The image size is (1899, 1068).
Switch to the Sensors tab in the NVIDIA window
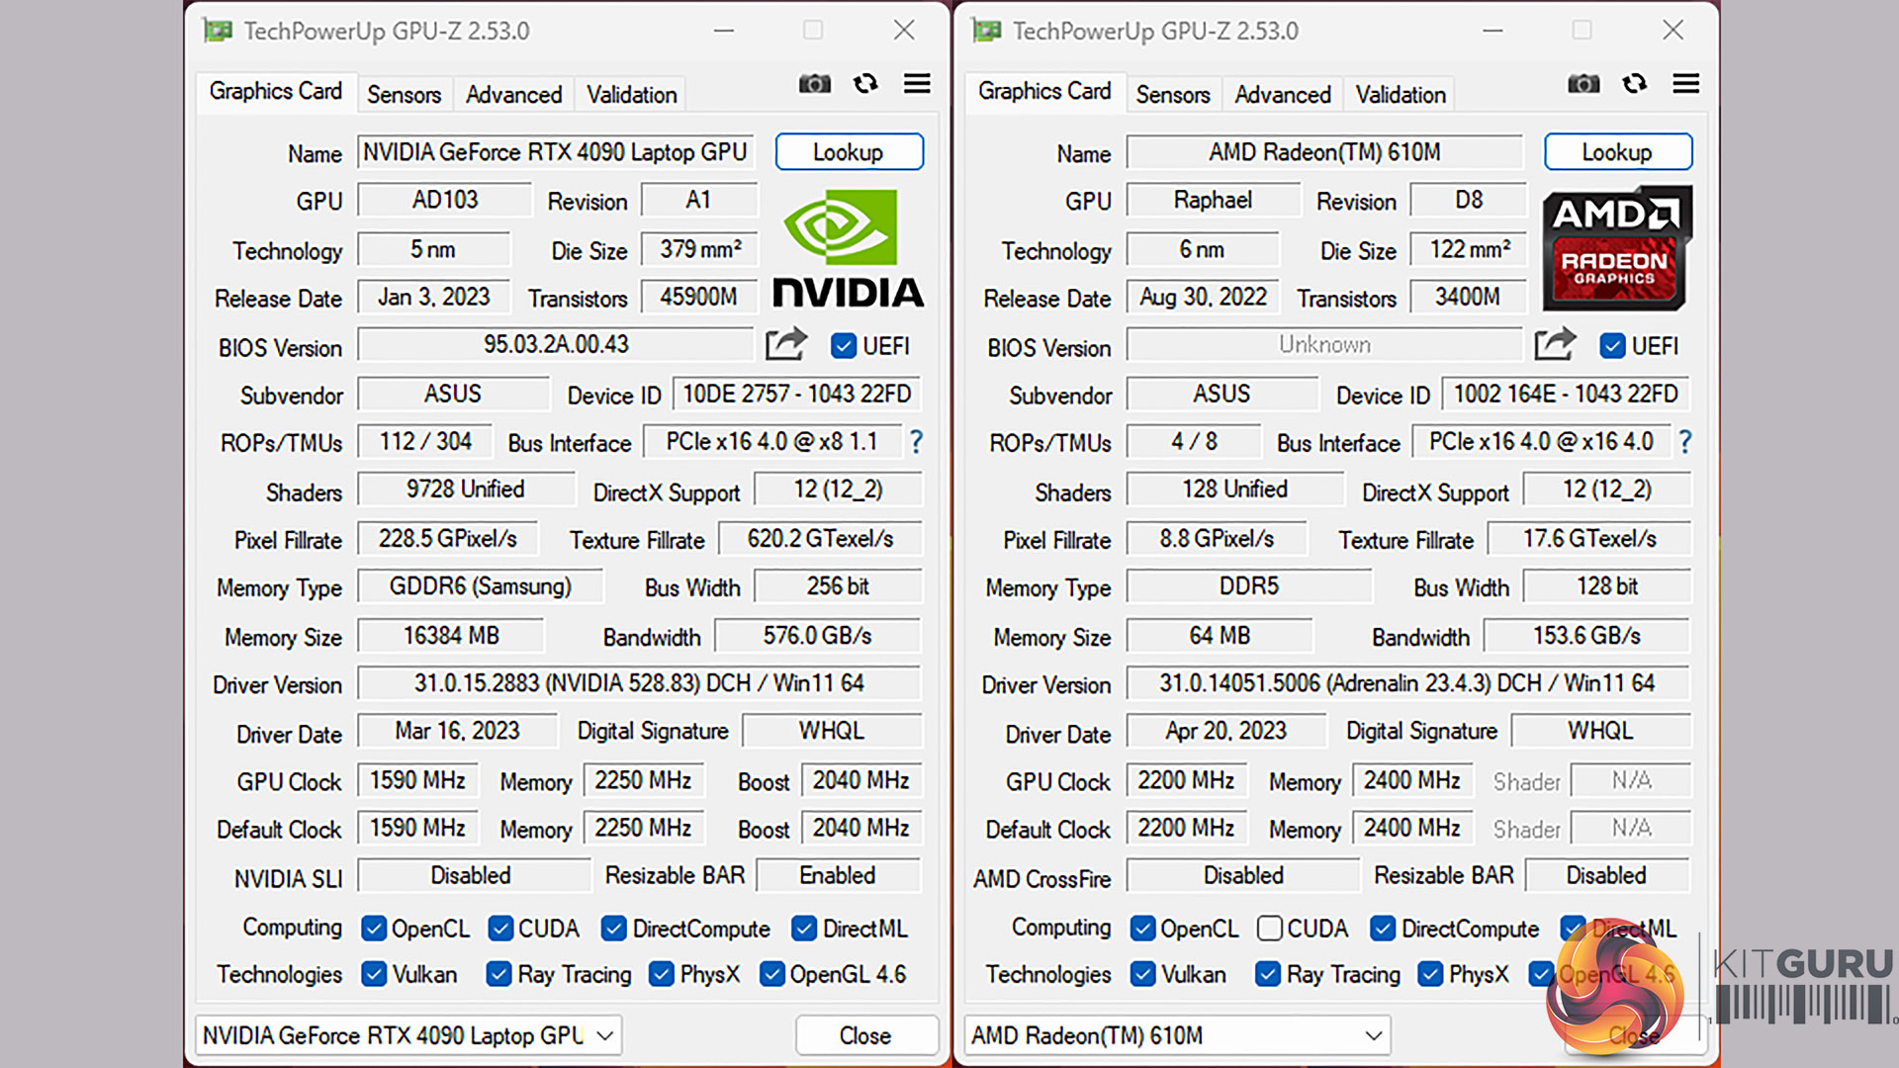[404, 95]
